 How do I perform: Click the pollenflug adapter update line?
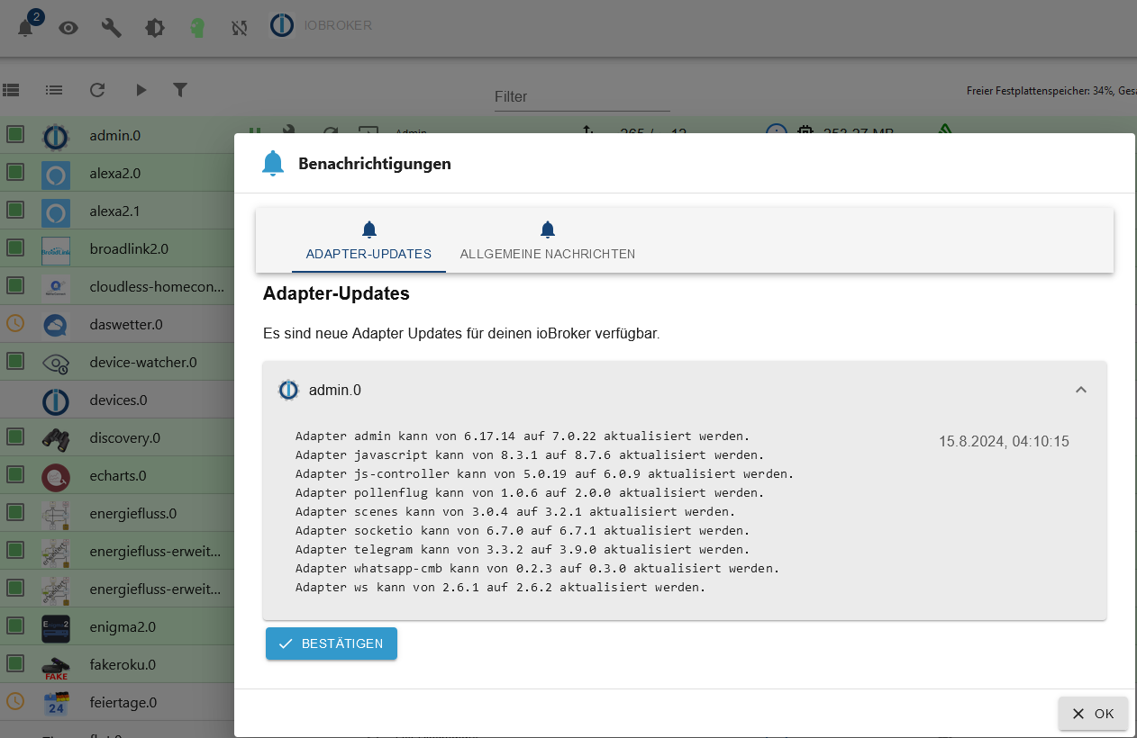point(530,492)
